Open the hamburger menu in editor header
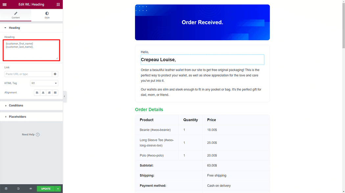Screen dimensions: 345x193 click(x=5, y=5)
